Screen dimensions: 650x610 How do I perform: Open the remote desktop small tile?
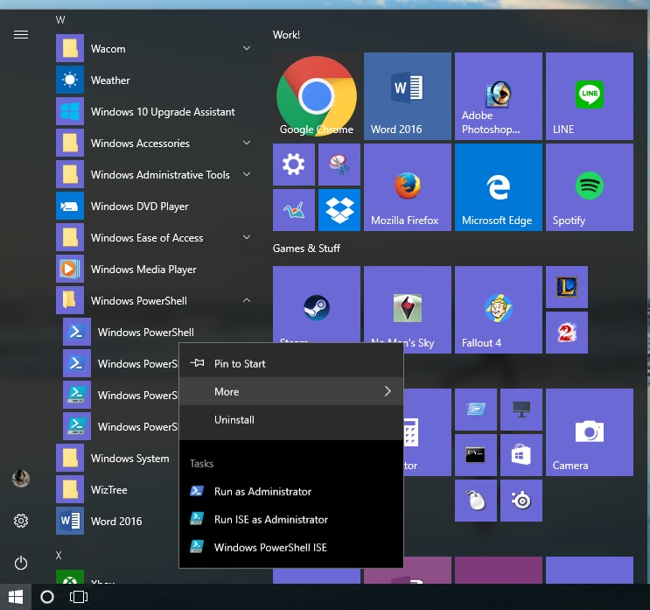pyautogui.click(x=476, y=410)
